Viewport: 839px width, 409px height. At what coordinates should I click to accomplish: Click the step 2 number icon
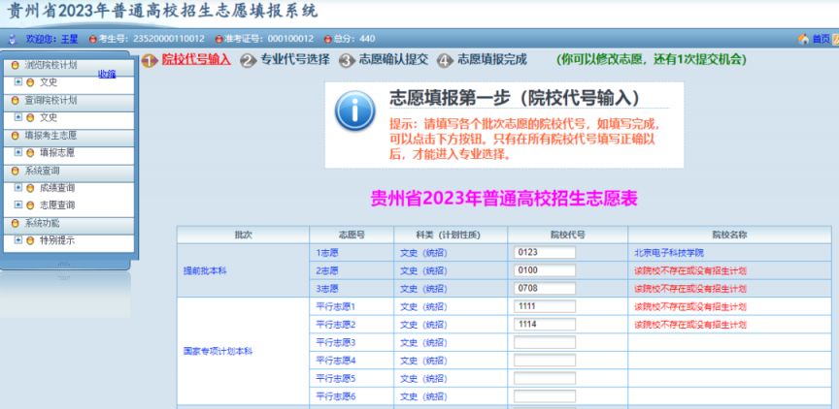point(248,61)
